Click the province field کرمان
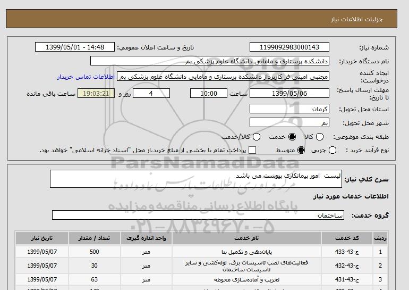 pyautogui.click(x=289, y=109)
